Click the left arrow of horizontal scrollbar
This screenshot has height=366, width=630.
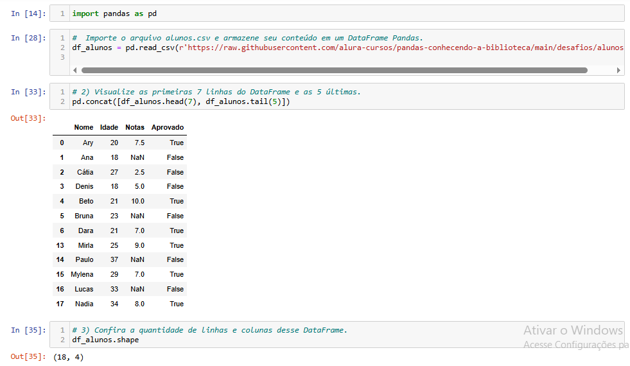click(75, 70)
